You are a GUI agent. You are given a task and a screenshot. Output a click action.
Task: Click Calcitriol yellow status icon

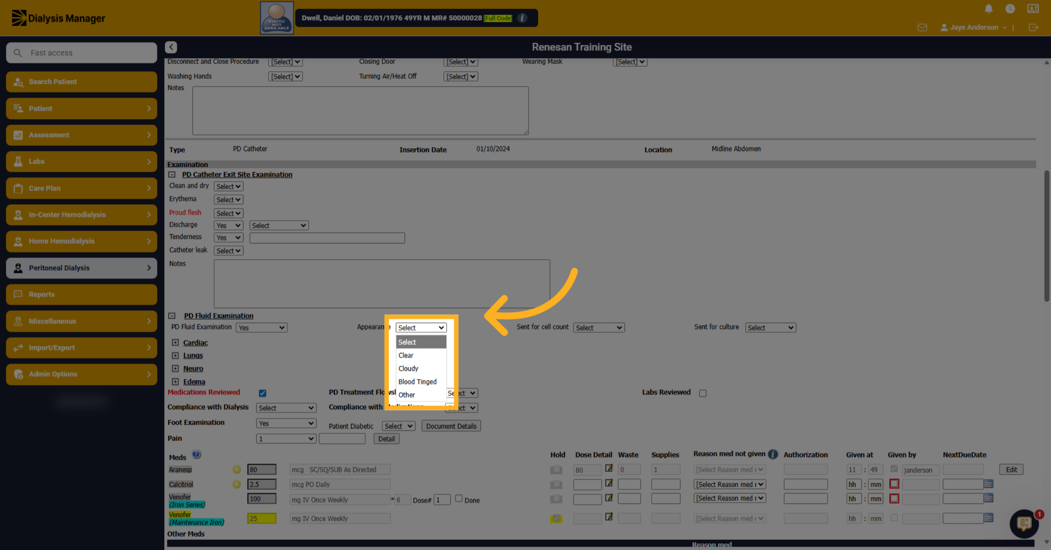[236, 484]
